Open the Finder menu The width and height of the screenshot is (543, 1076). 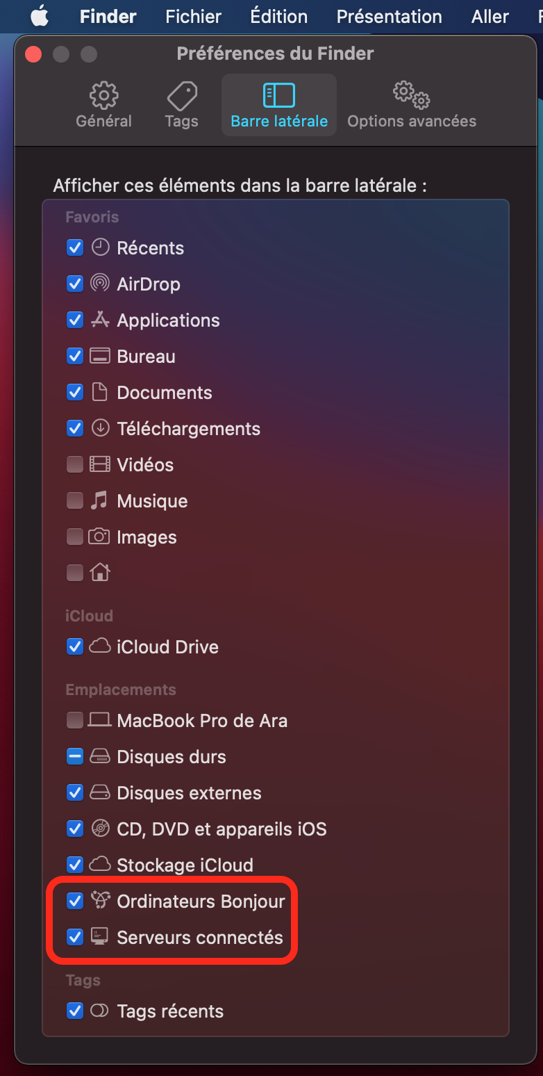point(108,16)
